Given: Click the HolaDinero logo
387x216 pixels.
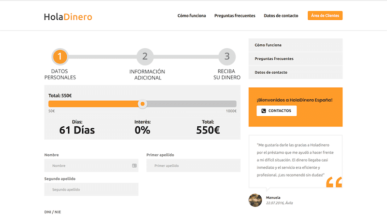Looking at the screenshot, I should click(68, 17).
